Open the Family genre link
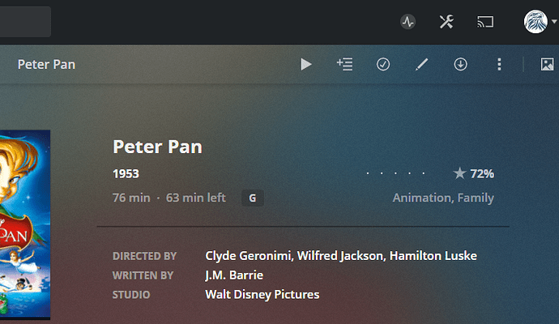Image resolution: width=559 pixels, height=324 pixels. (x=476, y=198)
